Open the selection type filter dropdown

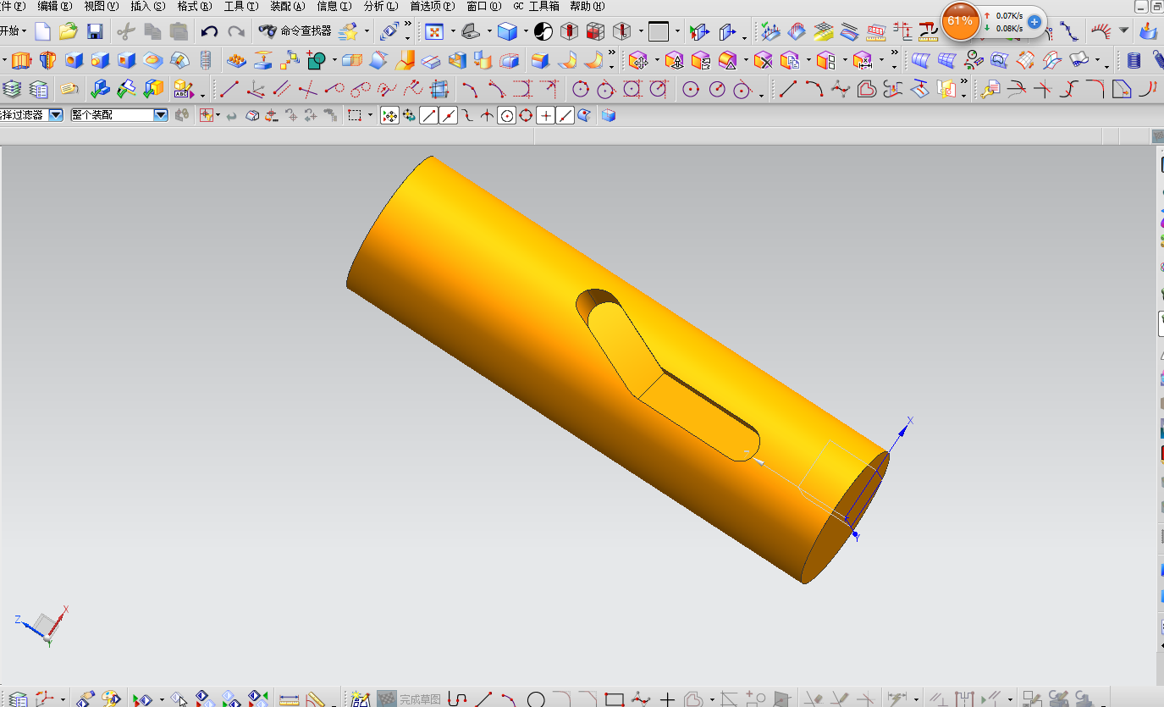point(56,115)
